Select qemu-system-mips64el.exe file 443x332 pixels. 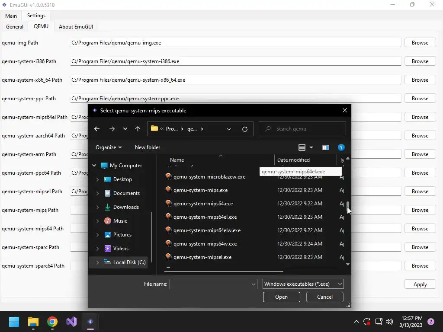pyautogui.click(x=205, y=217)
